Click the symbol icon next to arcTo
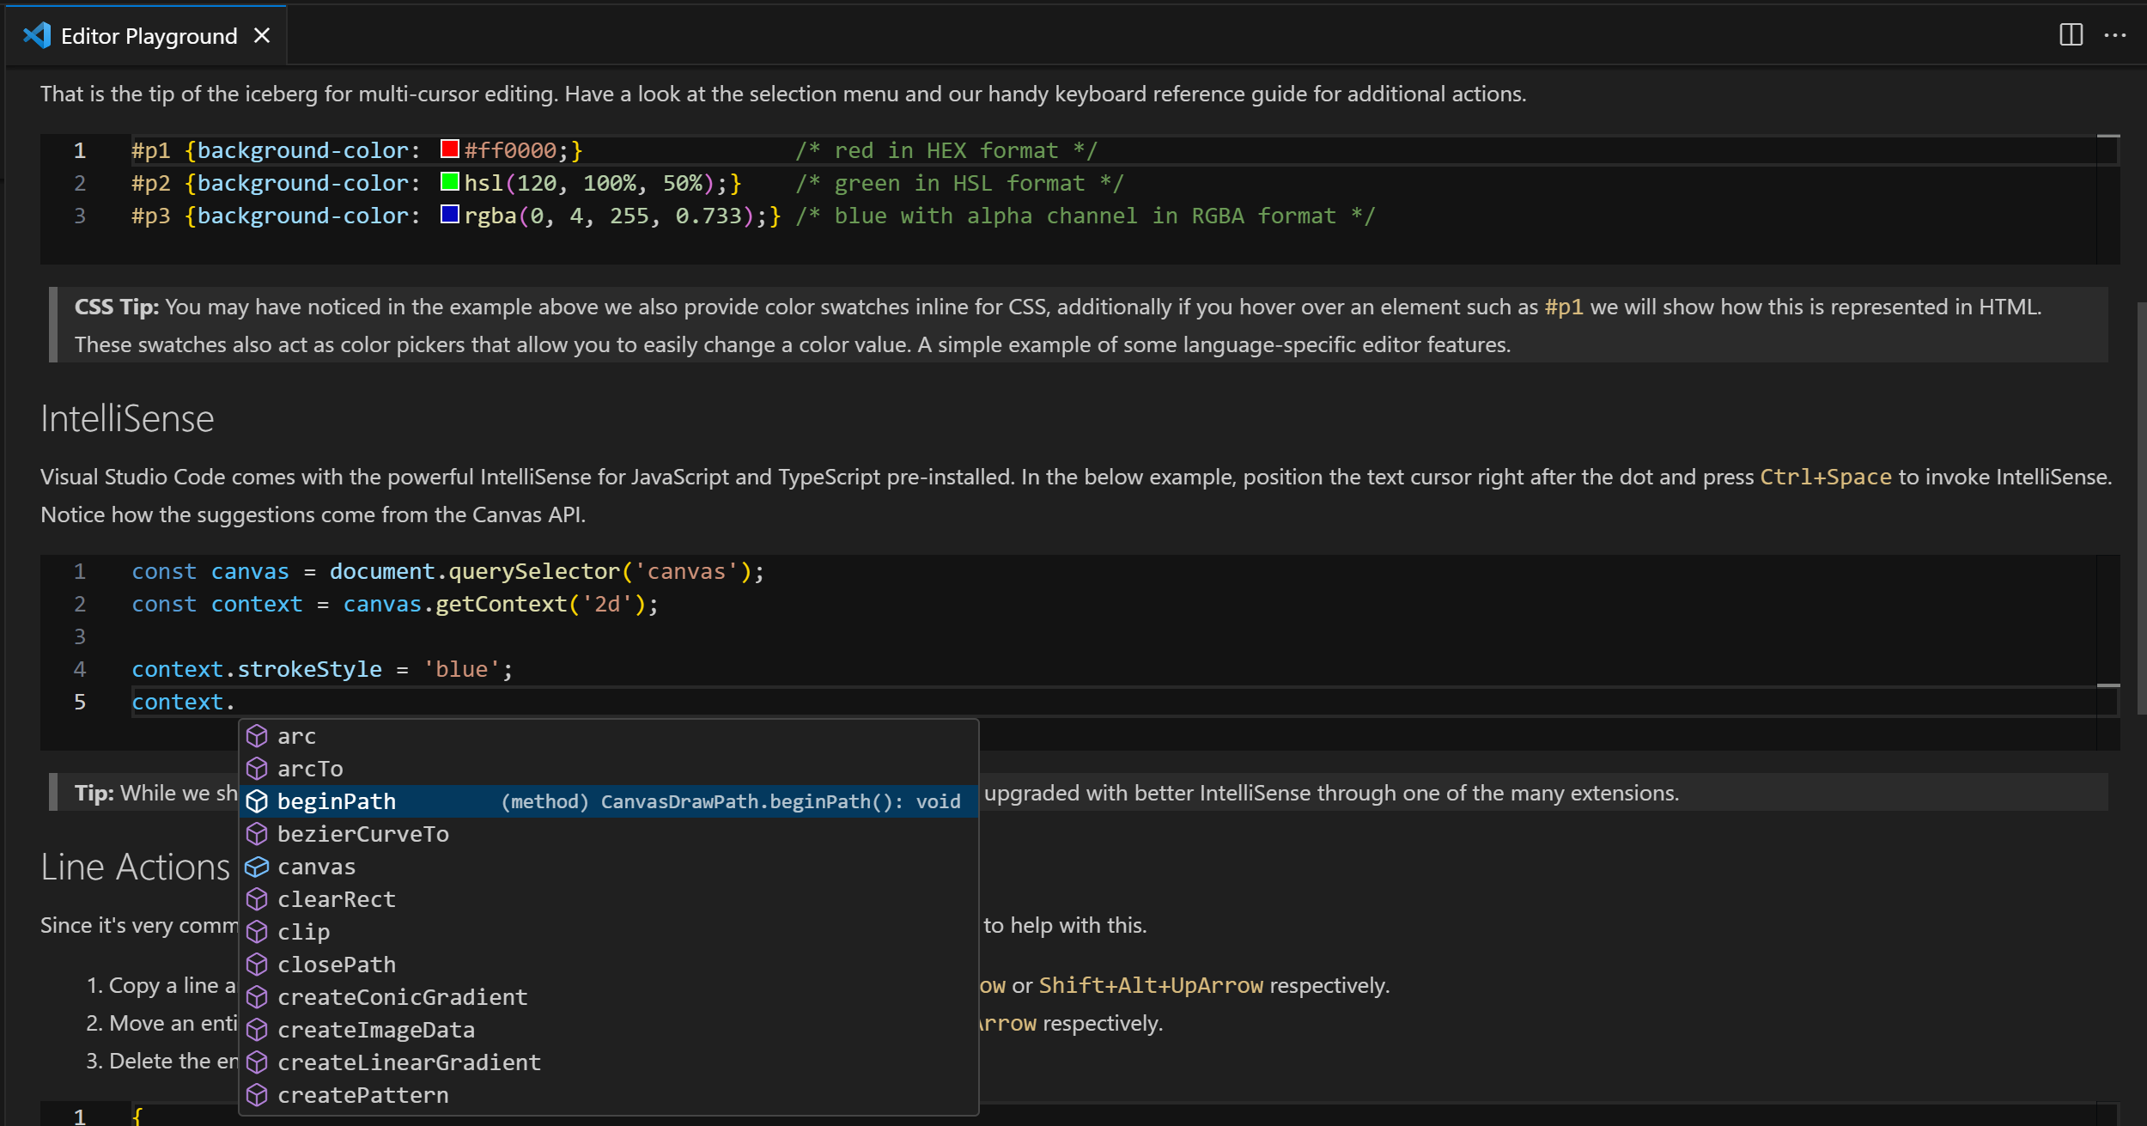Viewport: 2147px width, 1126px height. 258,769
